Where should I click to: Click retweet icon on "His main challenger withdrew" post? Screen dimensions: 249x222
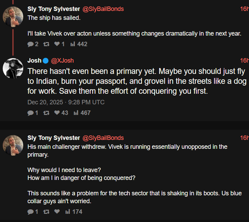[x=46, y=212]
